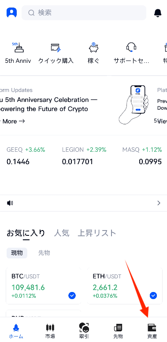
Task: Open the 稼ぐ piggy bank icon
Action: (x=93, y=47)
